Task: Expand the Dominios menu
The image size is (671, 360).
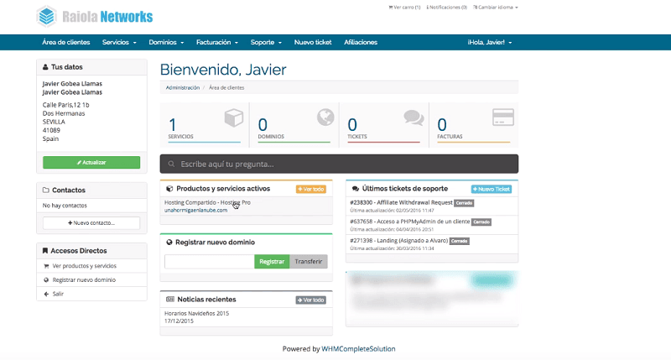Action: point(166,43)
